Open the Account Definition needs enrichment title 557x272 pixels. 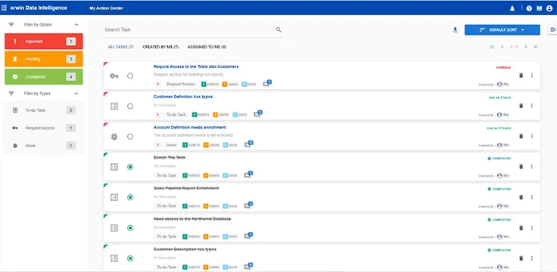(190, 128)
